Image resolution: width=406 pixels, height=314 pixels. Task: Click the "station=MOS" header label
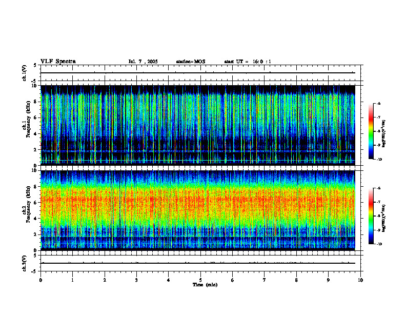coord(191,62)
